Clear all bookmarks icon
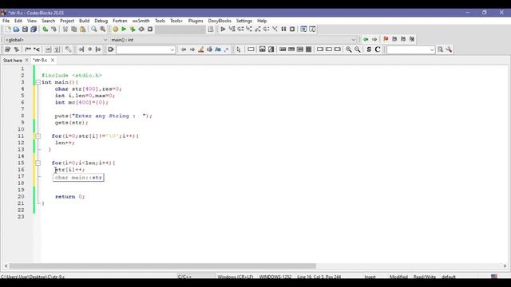The width and height of the screenshot is (511, 287). pyautogui.click(x=412, y=39)
